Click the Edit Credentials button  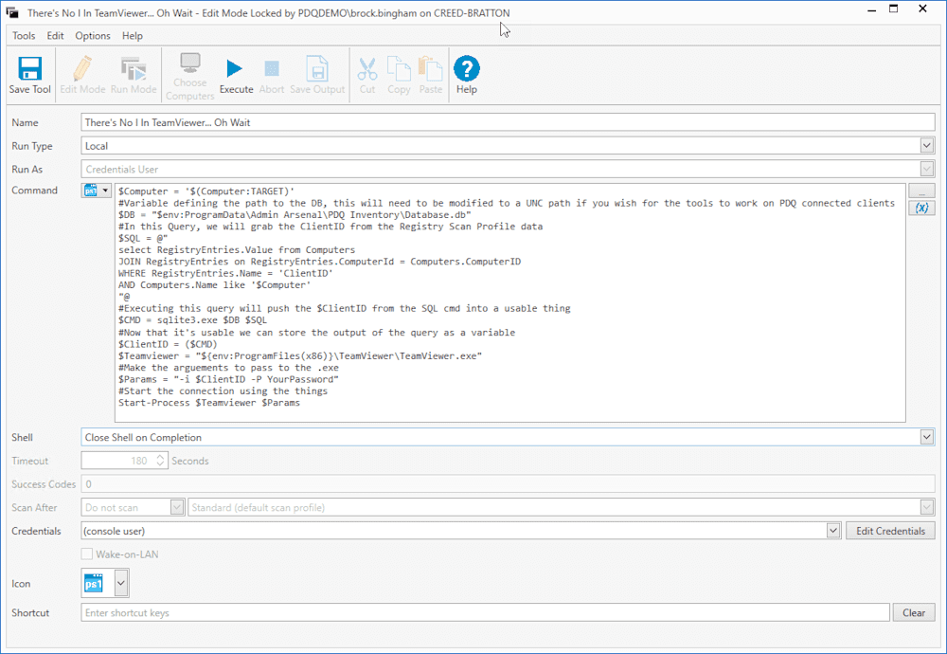tap(890, 531)
